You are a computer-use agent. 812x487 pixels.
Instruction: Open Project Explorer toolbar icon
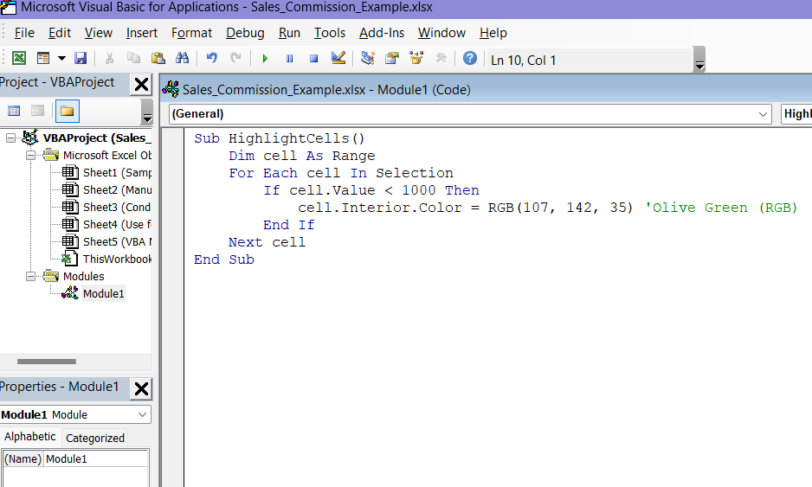click(x=368, y=58)
